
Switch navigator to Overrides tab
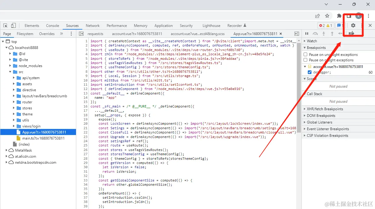(47, 34)
